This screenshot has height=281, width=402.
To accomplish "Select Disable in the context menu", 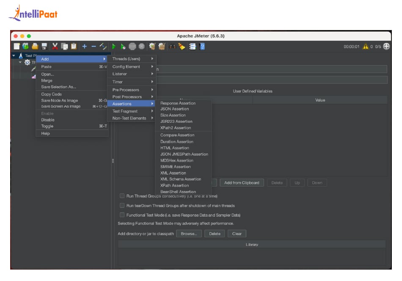I will pyautogui.click(x=72, y=120).
